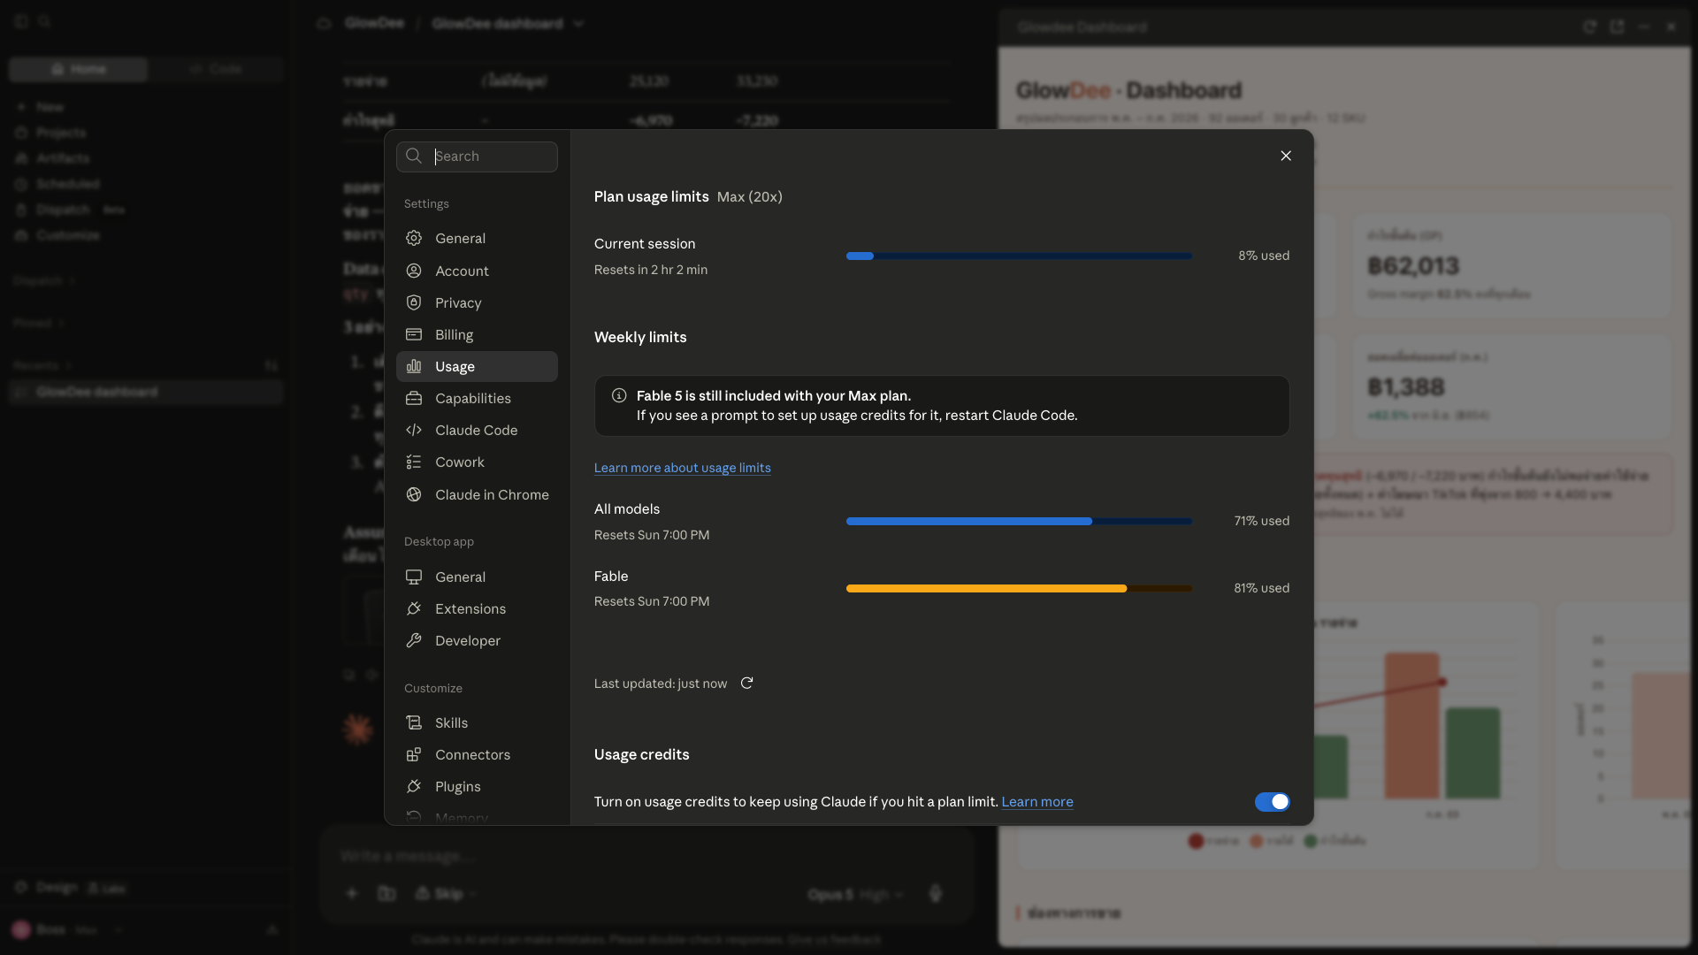This screenshot has height=955, width=1698.
Task: Toggle usage credits switch
Action: click(1272, 802)
